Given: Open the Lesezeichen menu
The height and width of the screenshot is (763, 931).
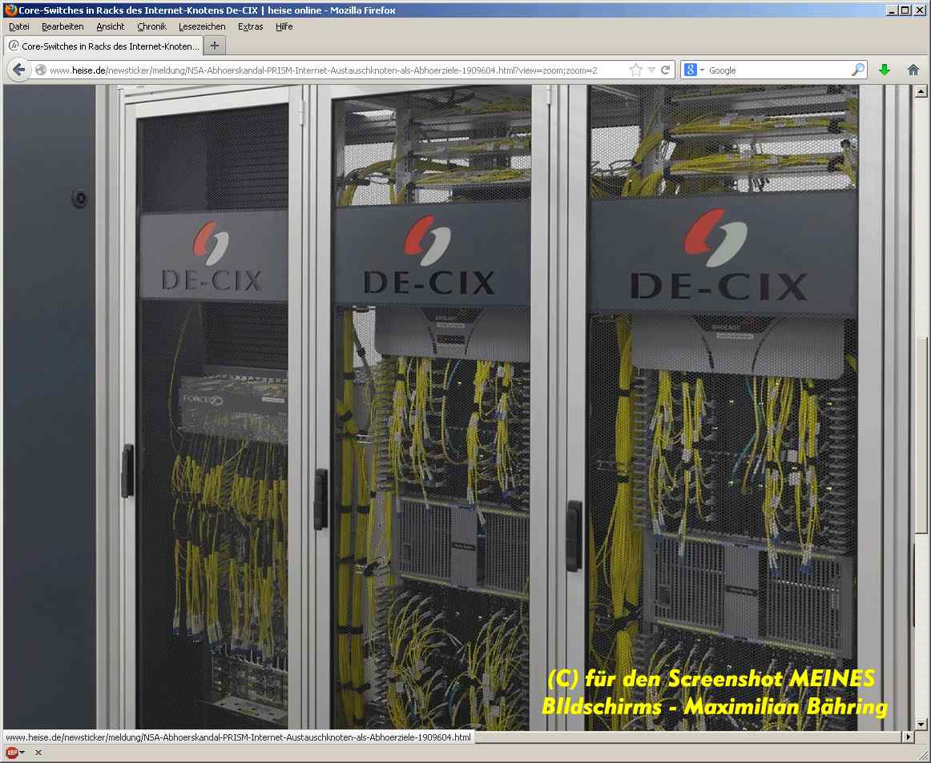Looking at the screenshot, I should (202, 26).
